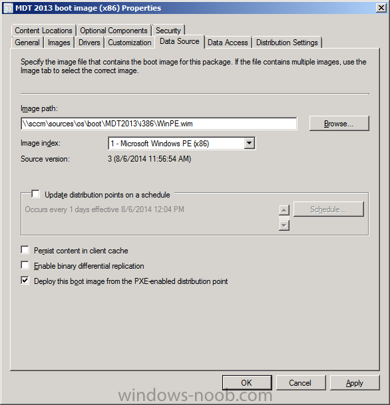Click the 'Source version:' label
Viewport: 390px width, 405px height.
point(45,159)
